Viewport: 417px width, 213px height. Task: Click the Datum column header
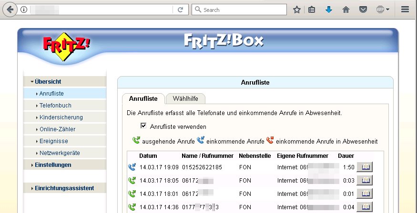(x=148, y=155)
